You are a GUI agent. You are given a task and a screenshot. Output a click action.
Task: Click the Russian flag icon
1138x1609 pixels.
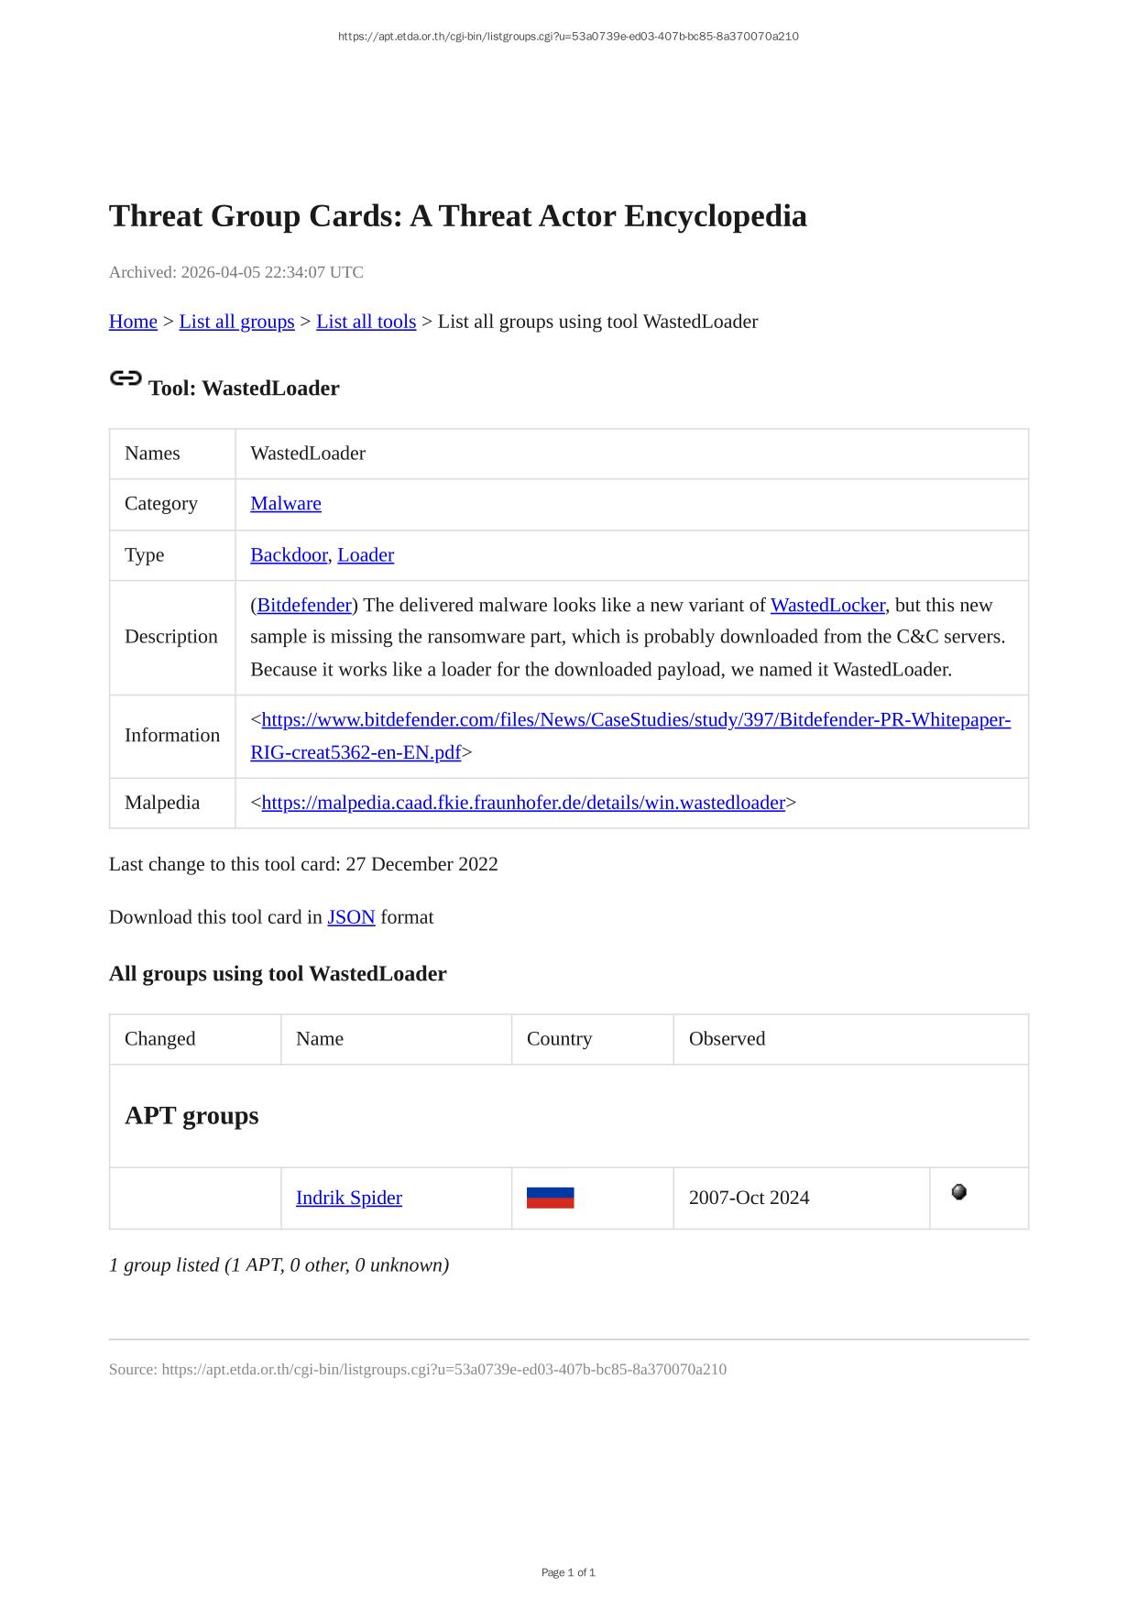coord(550,1198)
